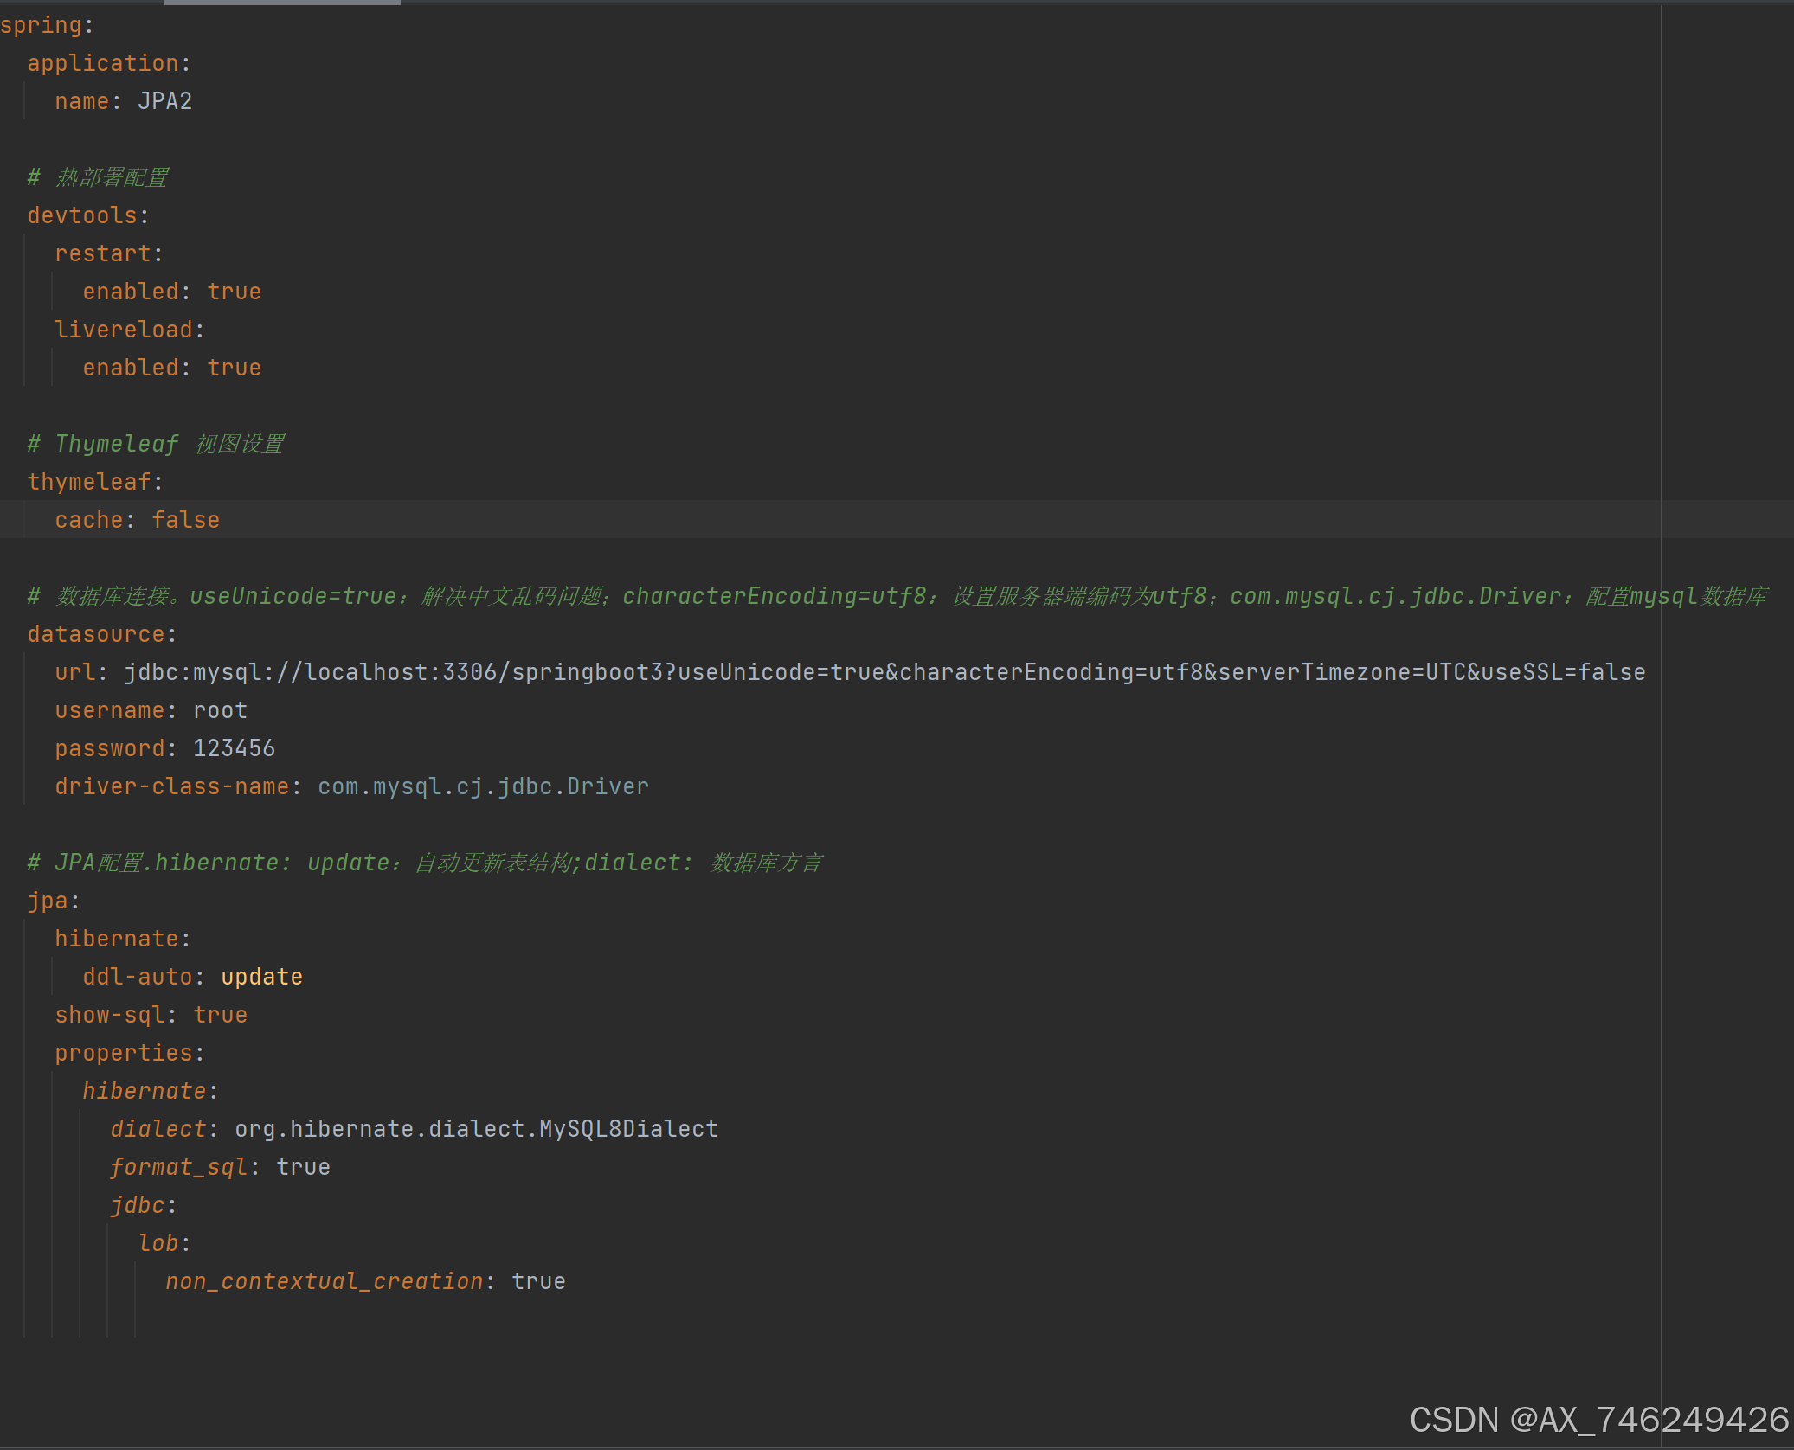Select the thymeleaf cache value false
1794x1450 pixels.
pyautogui.click(x=185, y=519)
